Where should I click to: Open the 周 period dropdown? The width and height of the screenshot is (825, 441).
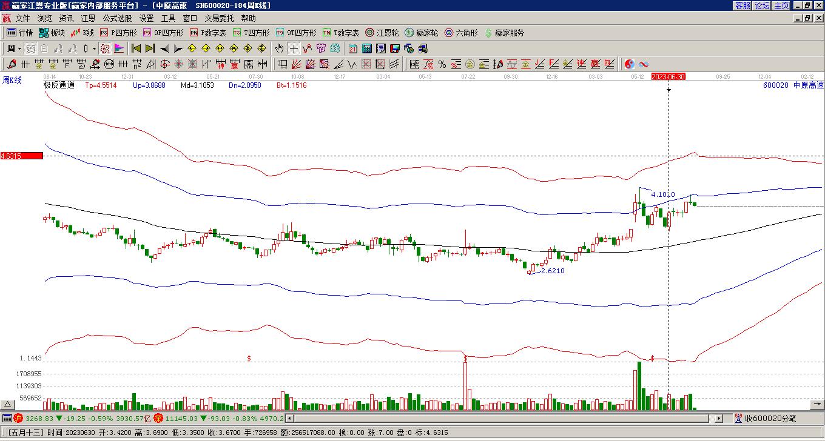[x=15, y=48]
